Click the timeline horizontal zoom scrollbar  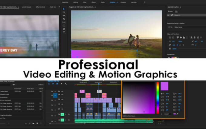pos(67,124)
